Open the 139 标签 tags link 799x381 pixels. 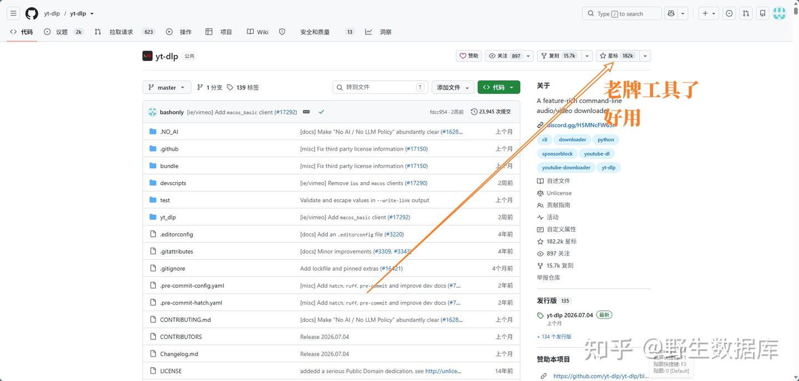click(243, 87)
